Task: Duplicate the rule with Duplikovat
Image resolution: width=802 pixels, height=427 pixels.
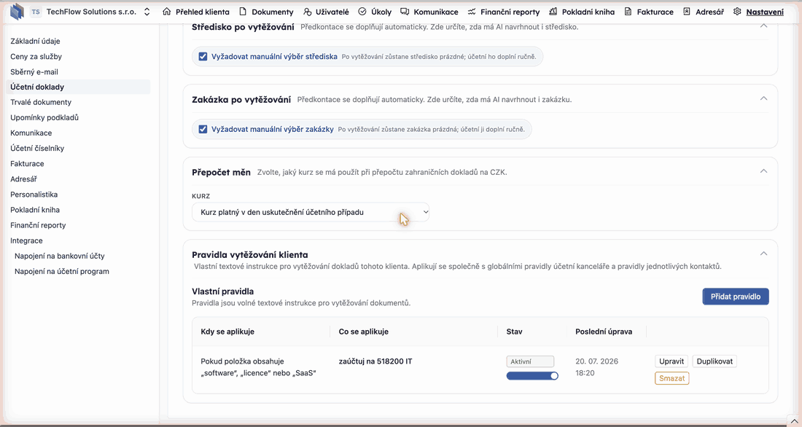Action: [x=715, y=361]
